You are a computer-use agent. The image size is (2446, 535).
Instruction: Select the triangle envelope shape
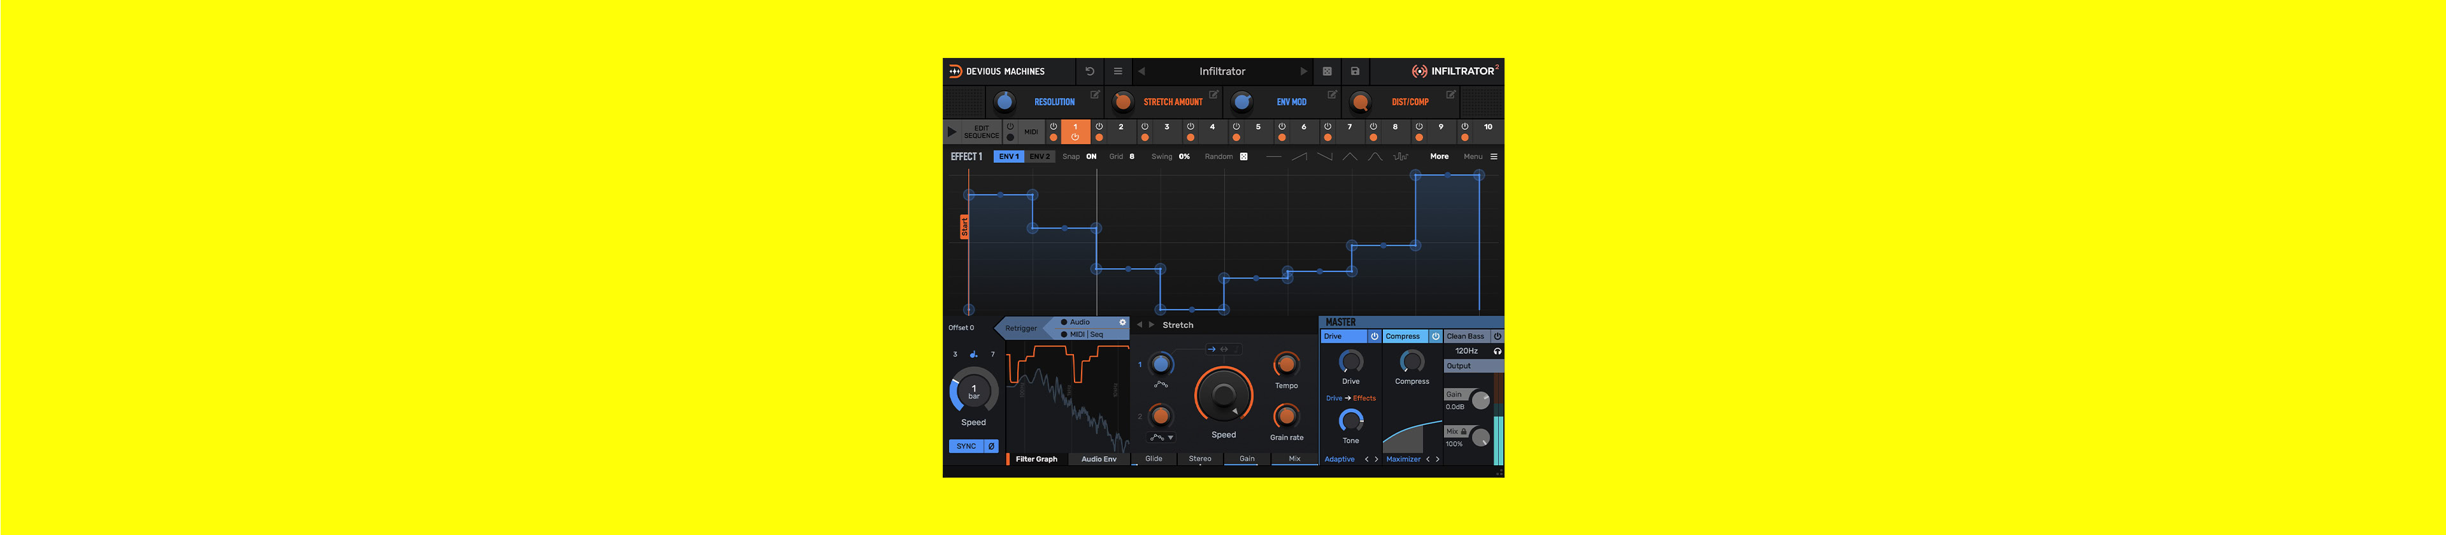tap(1349, 157)
